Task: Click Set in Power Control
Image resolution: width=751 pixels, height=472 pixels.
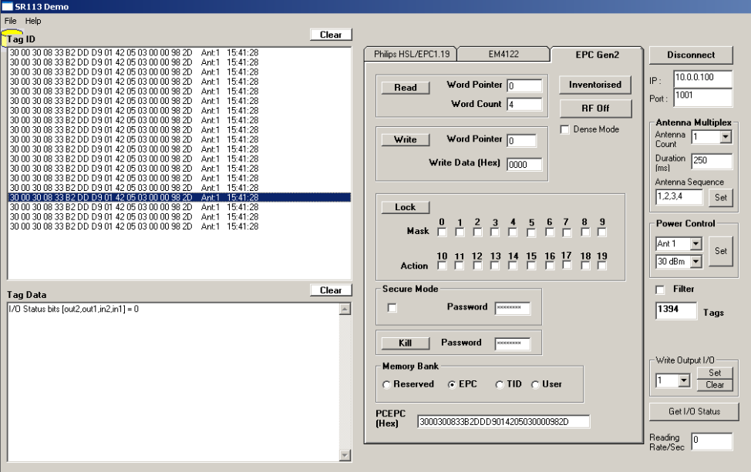Action: point(720,251)
